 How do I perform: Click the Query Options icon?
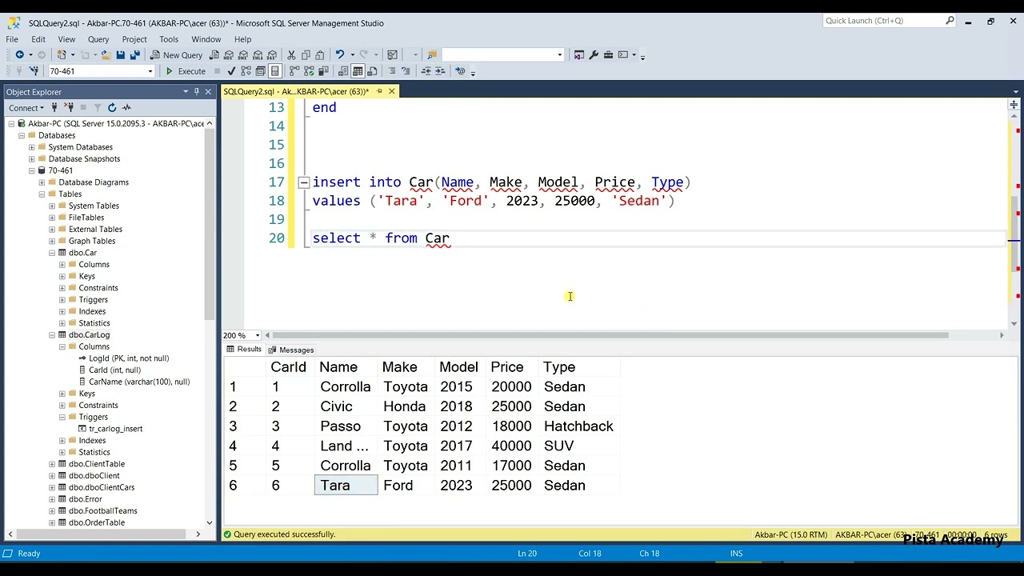[x=260, y=71]
